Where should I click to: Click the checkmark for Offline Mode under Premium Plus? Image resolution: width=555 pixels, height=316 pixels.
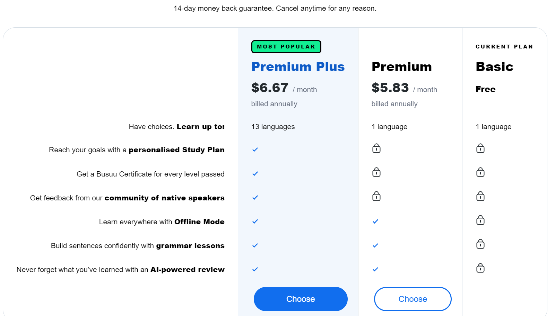[x=255, y=221]
